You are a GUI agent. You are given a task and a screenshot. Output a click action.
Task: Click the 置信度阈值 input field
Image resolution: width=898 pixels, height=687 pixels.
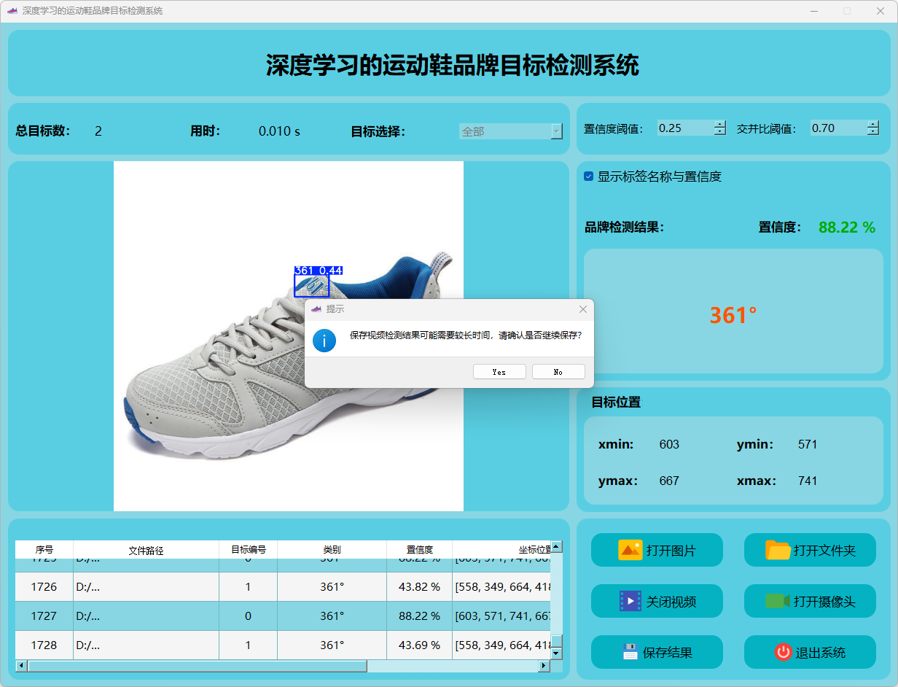(x=684, y=128)
